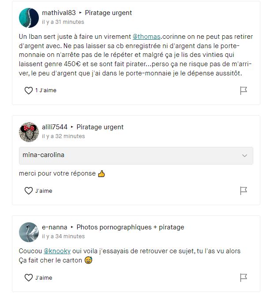The width and height of the screenshot is (270, 296).
Task: Open mathival83's profile avatar
Action: click(29, 18)
